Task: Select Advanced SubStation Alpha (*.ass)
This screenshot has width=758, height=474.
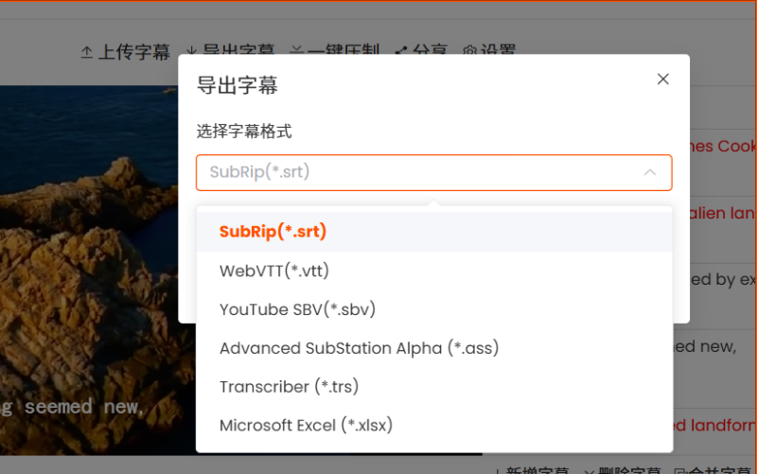Action: click(434, 348)
